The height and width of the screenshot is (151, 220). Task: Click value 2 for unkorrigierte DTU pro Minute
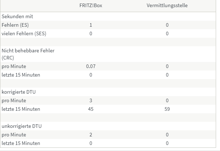coord(91,135)
